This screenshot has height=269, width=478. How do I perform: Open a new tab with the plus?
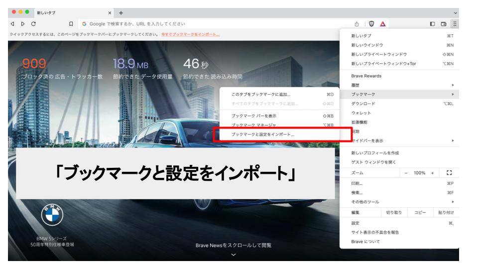click(121, 13)
